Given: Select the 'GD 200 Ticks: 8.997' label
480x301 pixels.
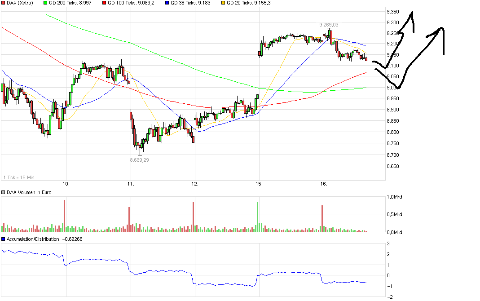Looking at the screenshot, I should (x=70, y=3).
